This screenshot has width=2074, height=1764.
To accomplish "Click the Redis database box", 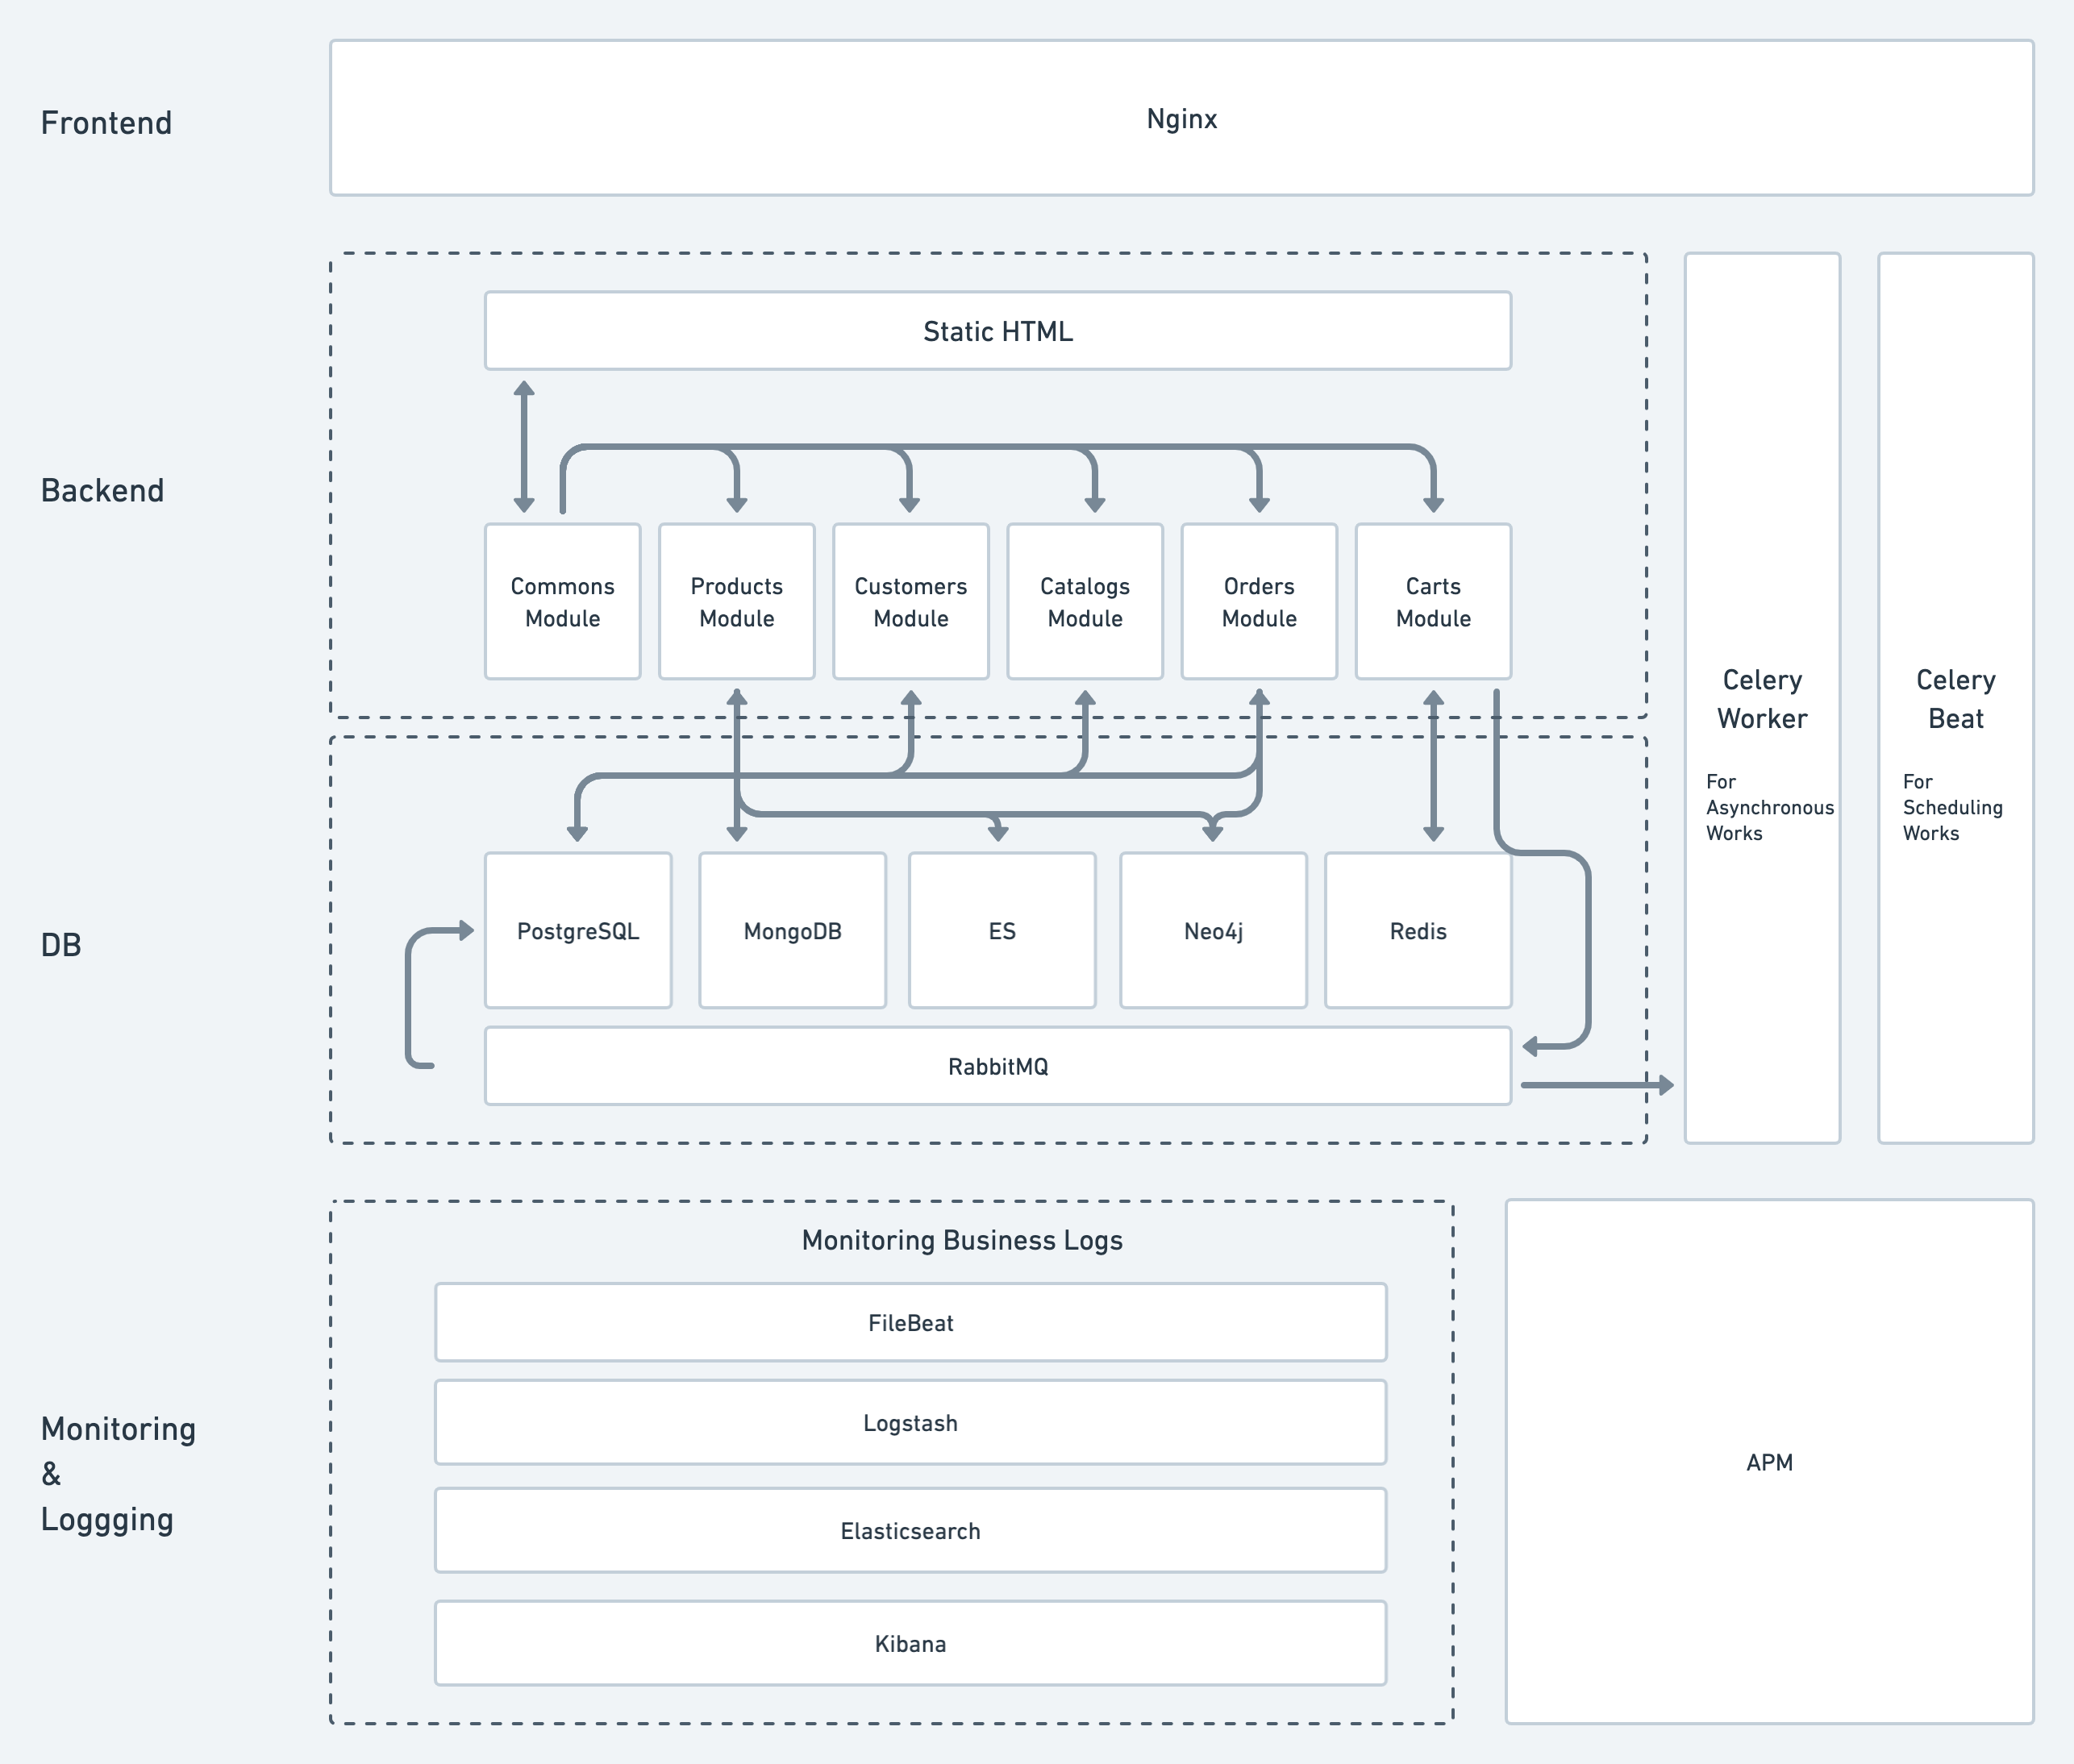I will 1417,931.
